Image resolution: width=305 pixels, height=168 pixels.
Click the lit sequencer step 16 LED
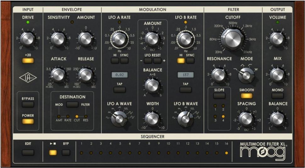226,153
